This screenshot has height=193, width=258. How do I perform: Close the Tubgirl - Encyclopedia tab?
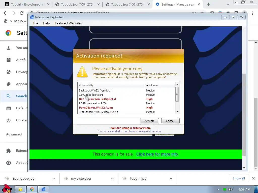point(48,5)
